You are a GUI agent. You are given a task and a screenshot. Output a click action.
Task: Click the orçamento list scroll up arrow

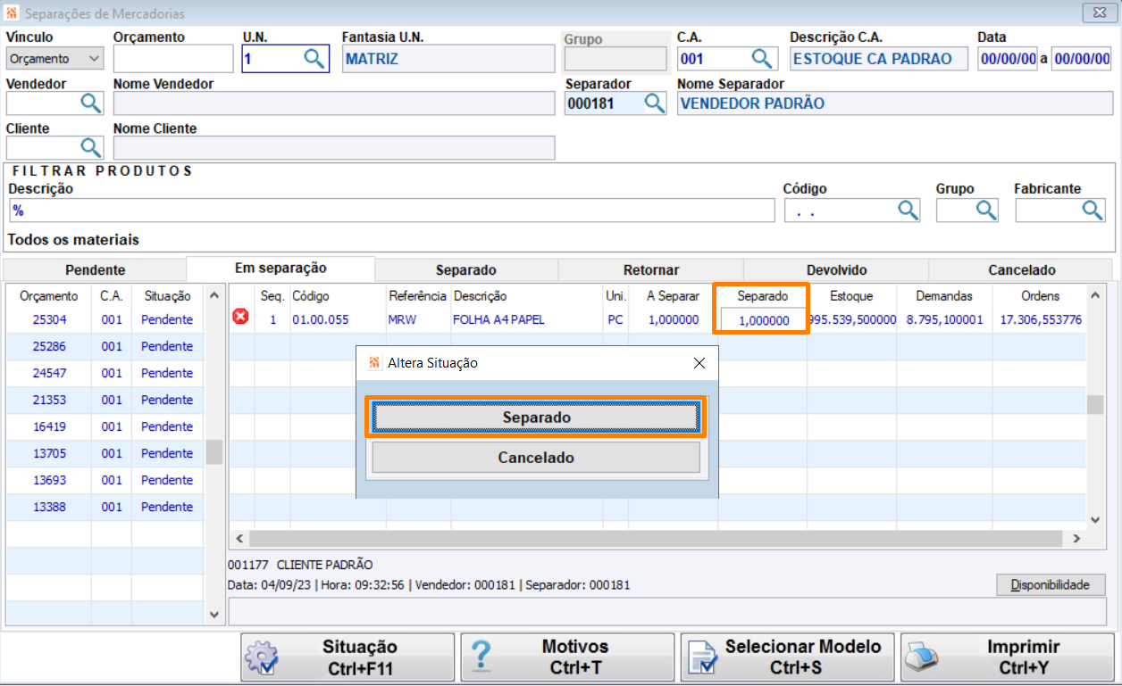point(214,295)
